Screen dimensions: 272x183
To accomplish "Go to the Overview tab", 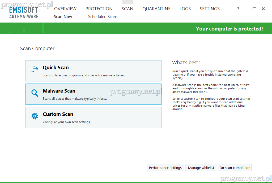I will coord(65,9).
